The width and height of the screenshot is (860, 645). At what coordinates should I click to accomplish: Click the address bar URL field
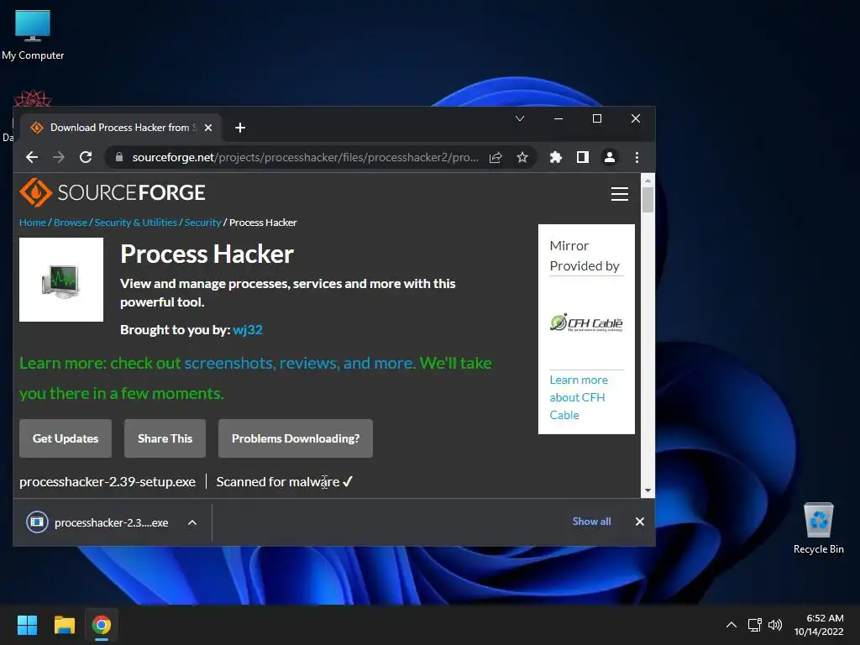(x=305, y=157)
